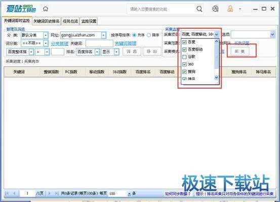Viewport: 280px width, 202px height.
Task: Jump to first page in pager
Action: (7, 193)
